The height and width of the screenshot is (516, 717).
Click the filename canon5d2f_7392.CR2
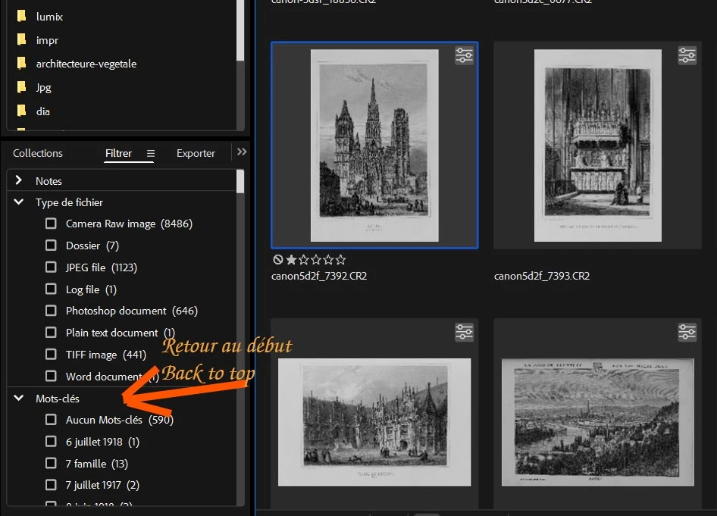click(319, 276)
